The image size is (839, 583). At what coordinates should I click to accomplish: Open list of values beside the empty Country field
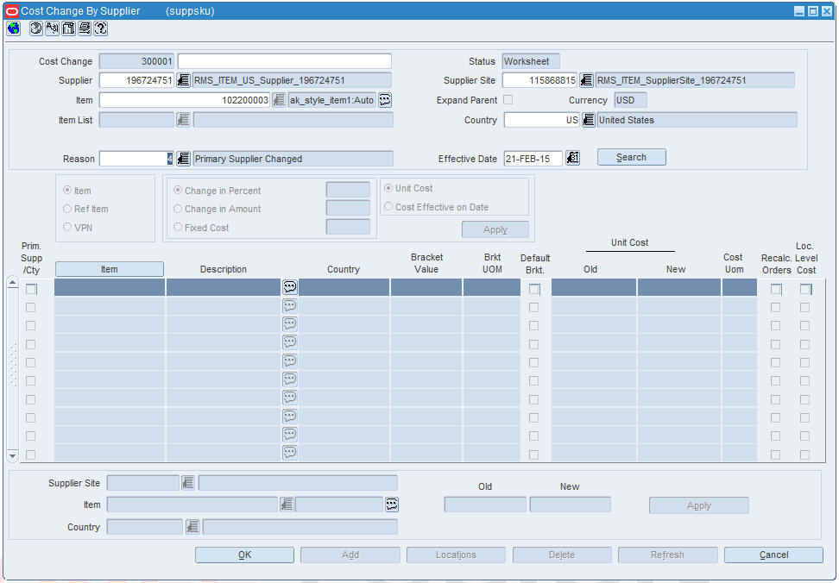[192, 527]
